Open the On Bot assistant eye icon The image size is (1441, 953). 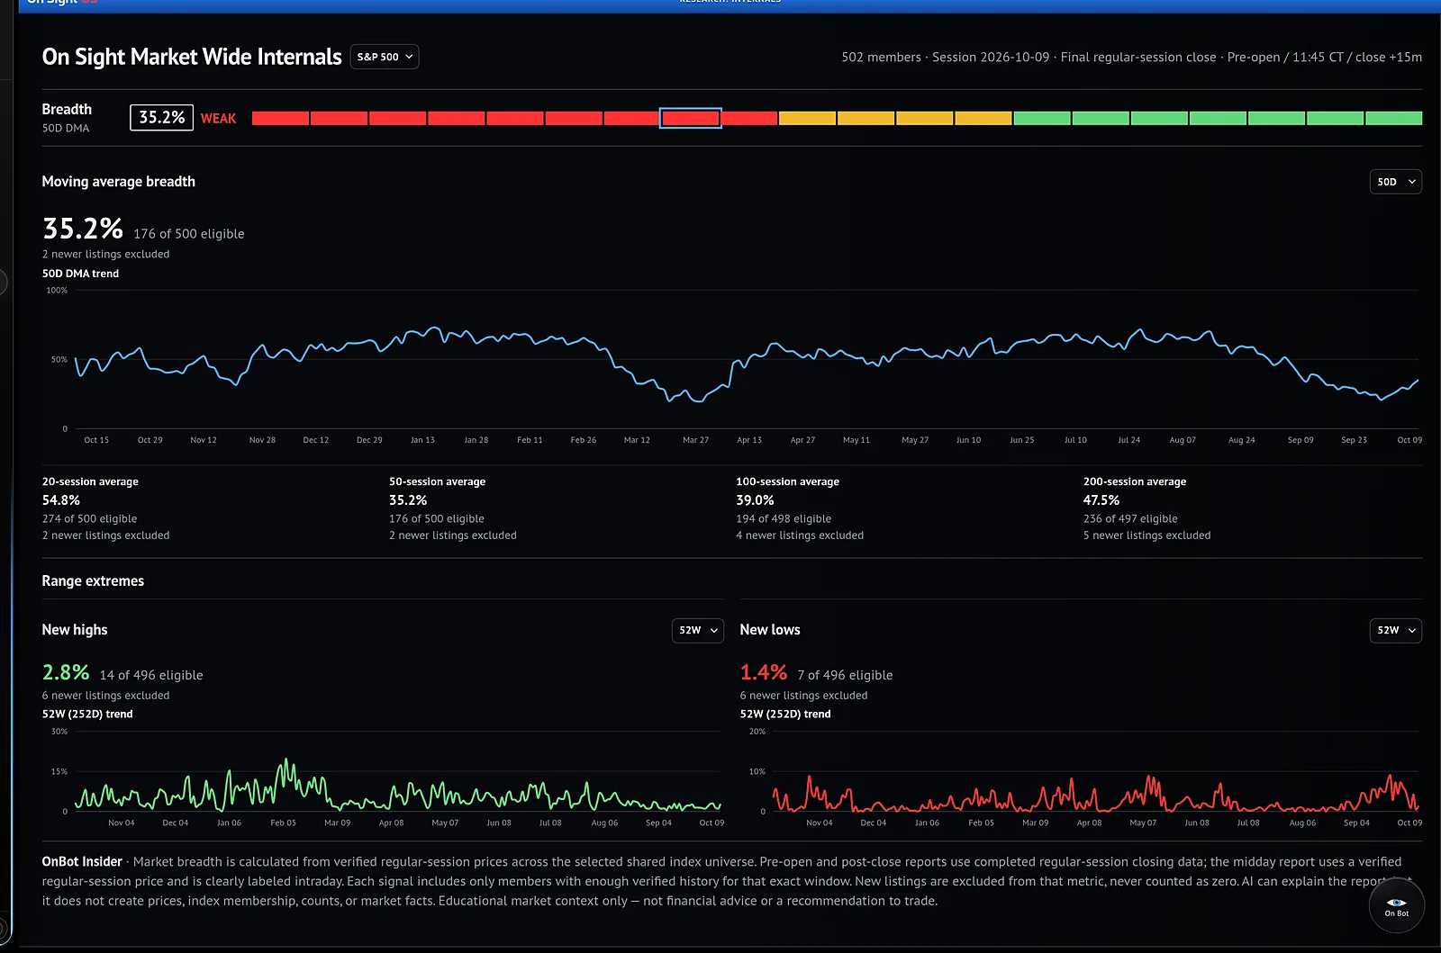[x=1396, y=905]
